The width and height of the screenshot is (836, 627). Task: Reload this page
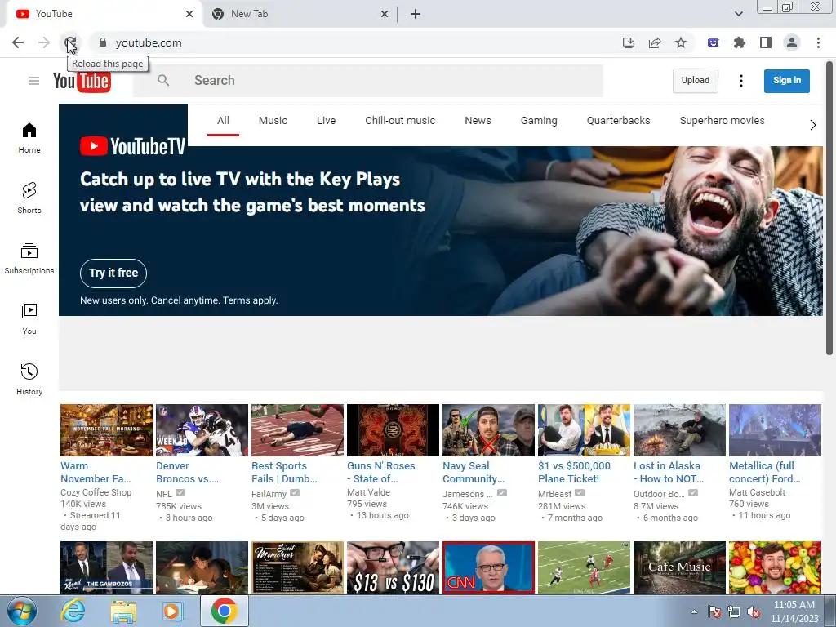pyautogui.click(x=70, y=42)
